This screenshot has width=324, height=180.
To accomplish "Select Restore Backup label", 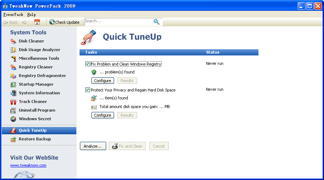I will pyautogui.click(x=35, y=139).
